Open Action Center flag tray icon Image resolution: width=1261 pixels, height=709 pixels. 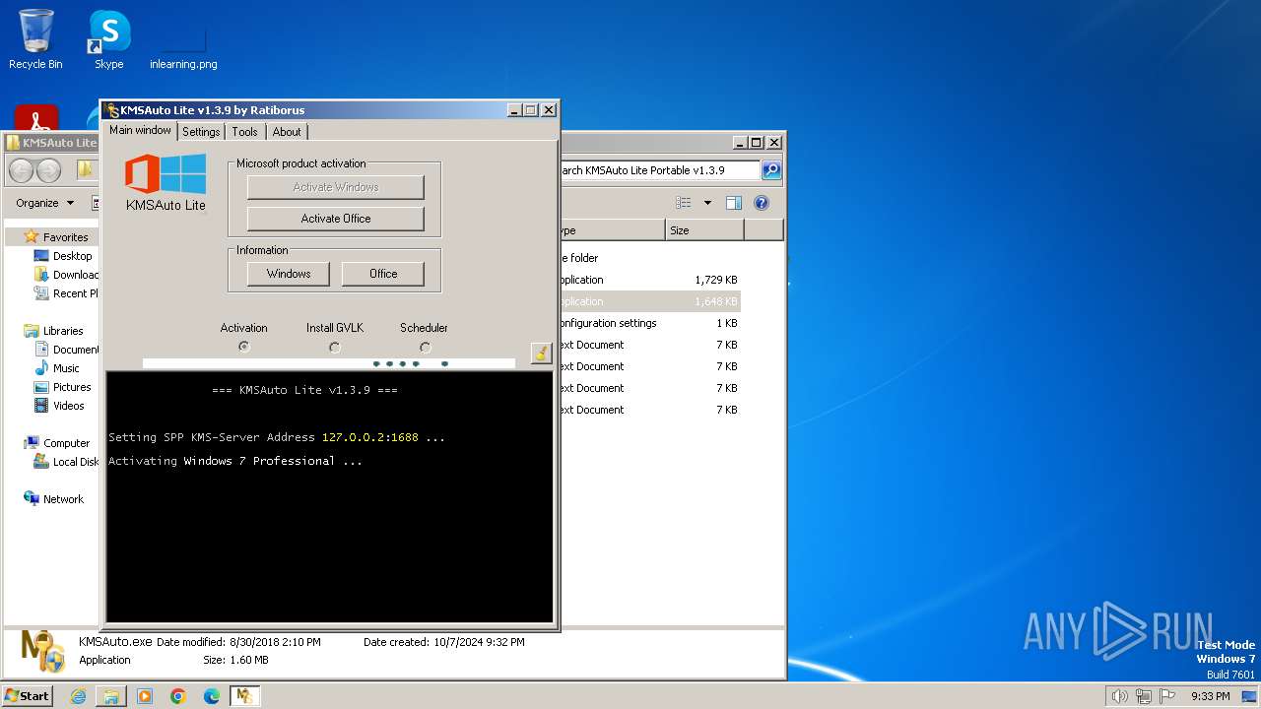tap(1167, 696)
